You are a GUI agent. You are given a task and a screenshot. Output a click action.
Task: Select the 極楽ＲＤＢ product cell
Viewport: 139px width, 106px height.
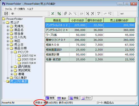[x=57, y=45]
